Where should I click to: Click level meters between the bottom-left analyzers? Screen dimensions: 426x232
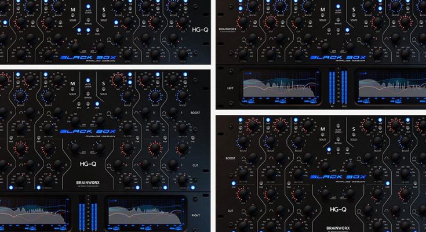tap(88, 213)
